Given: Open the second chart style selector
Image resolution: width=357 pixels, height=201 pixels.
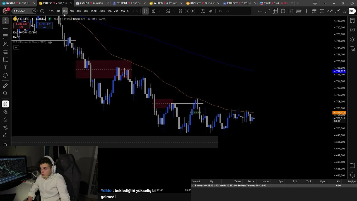Looking at the screenshot, I should (x=153, y=11).
